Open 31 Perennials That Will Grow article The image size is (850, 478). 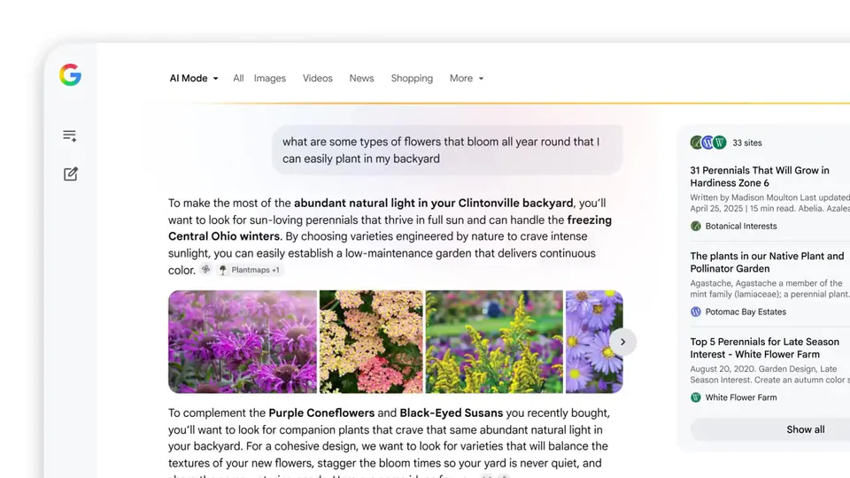(x=760, y=177)
